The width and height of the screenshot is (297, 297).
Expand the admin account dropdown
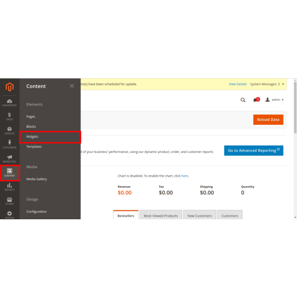click(x=275, y=99)
